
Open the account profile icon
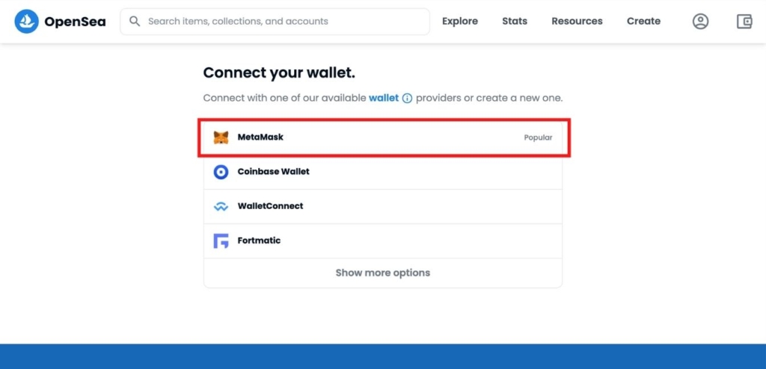[700, 22]
